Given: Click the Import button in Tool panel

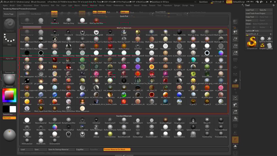Looking at the screenshot, I should point(252,20).
